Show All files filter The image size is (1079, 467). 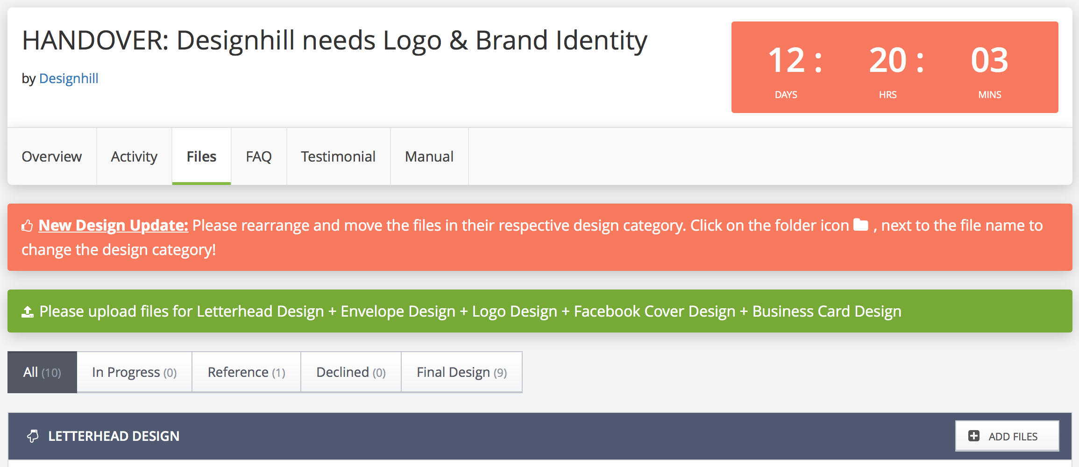click(x=42, y=372)
